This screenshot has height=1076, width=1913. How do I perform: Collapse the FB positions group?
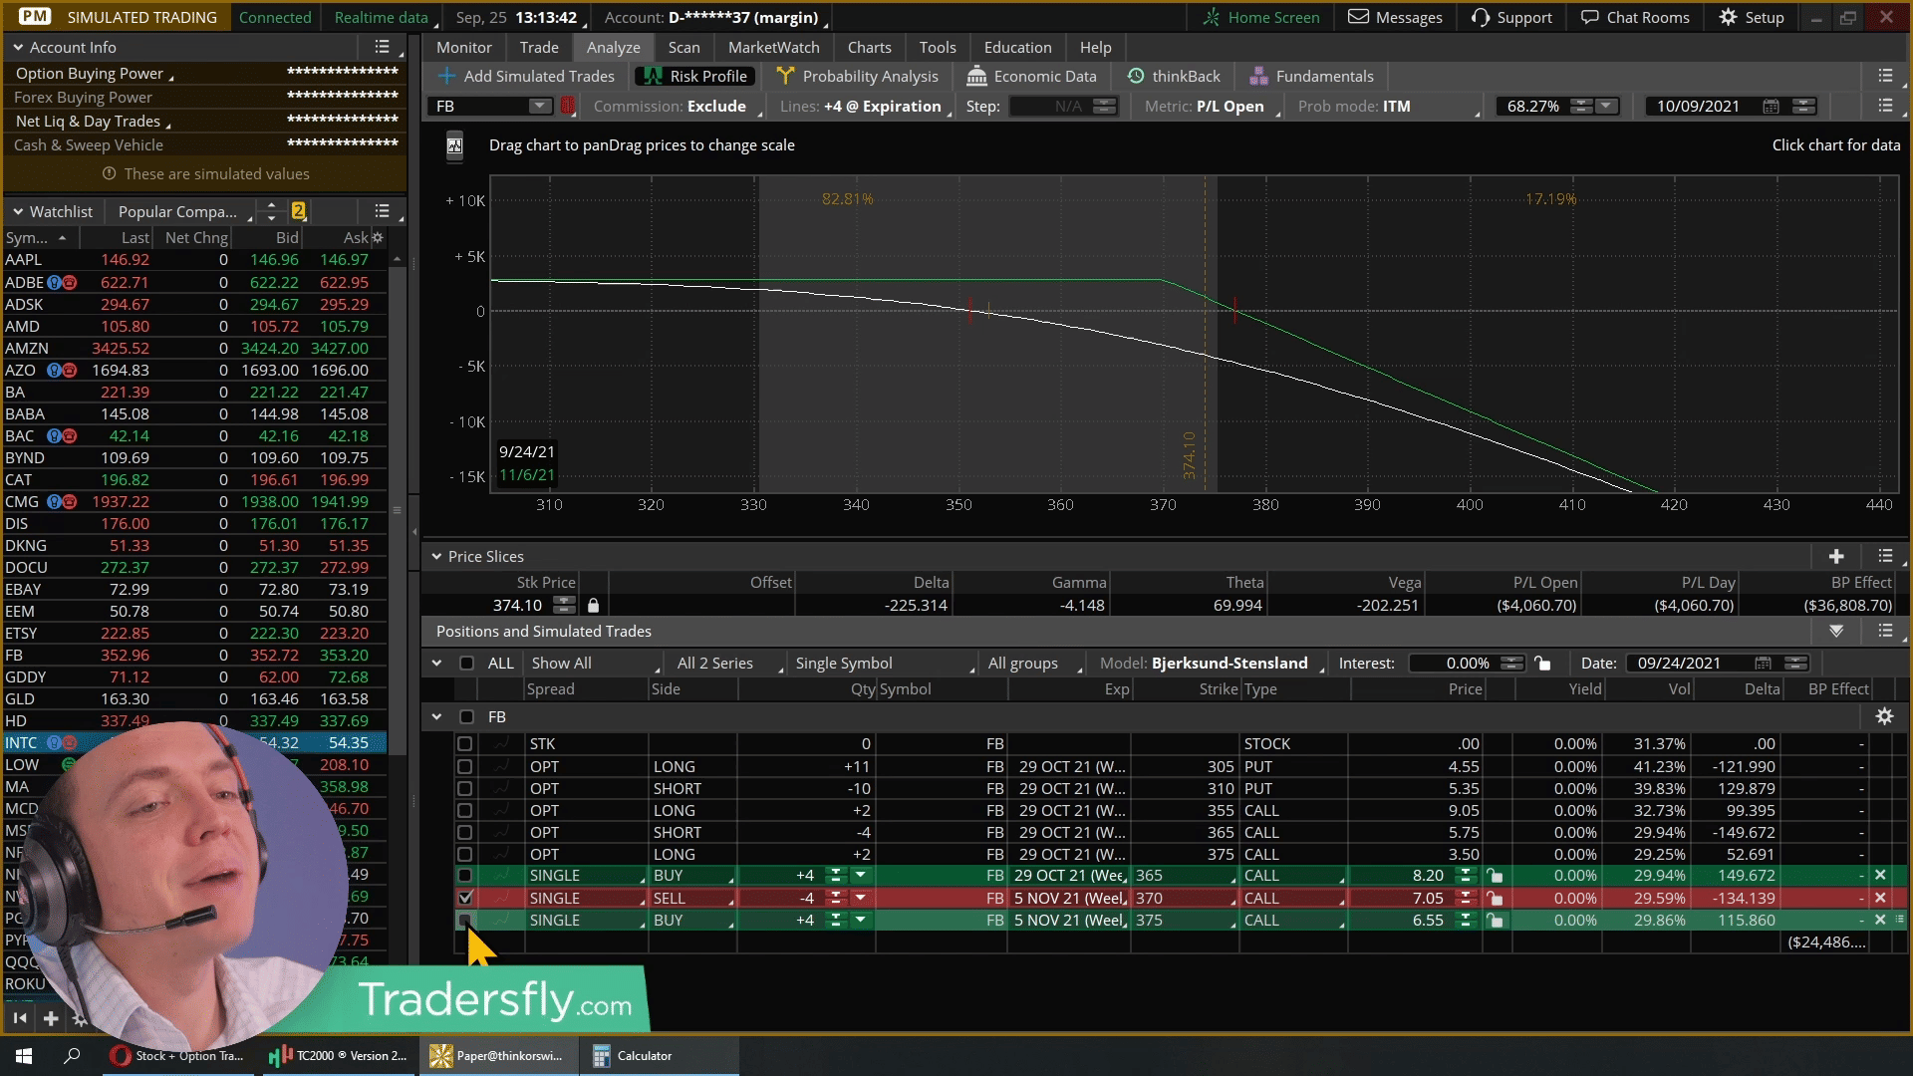436,716
